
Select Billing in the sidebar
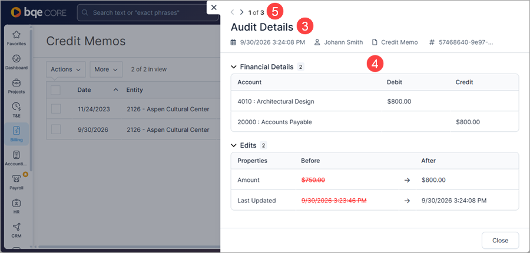16,134
